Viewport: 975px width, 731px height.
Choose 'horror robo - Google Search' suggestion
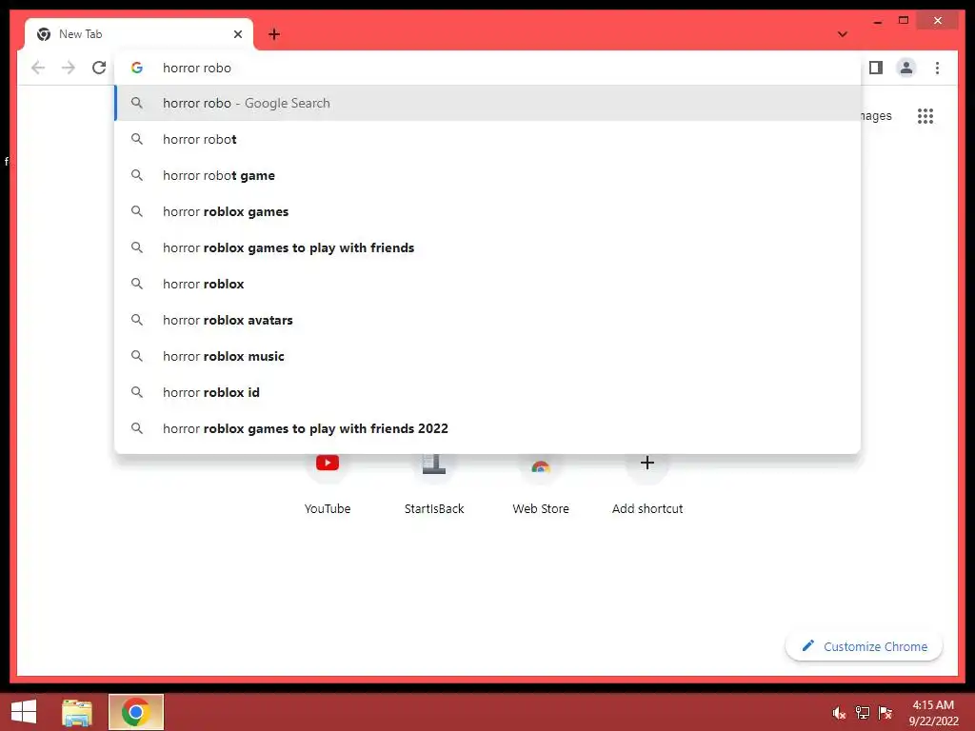(x=487, y=103)
